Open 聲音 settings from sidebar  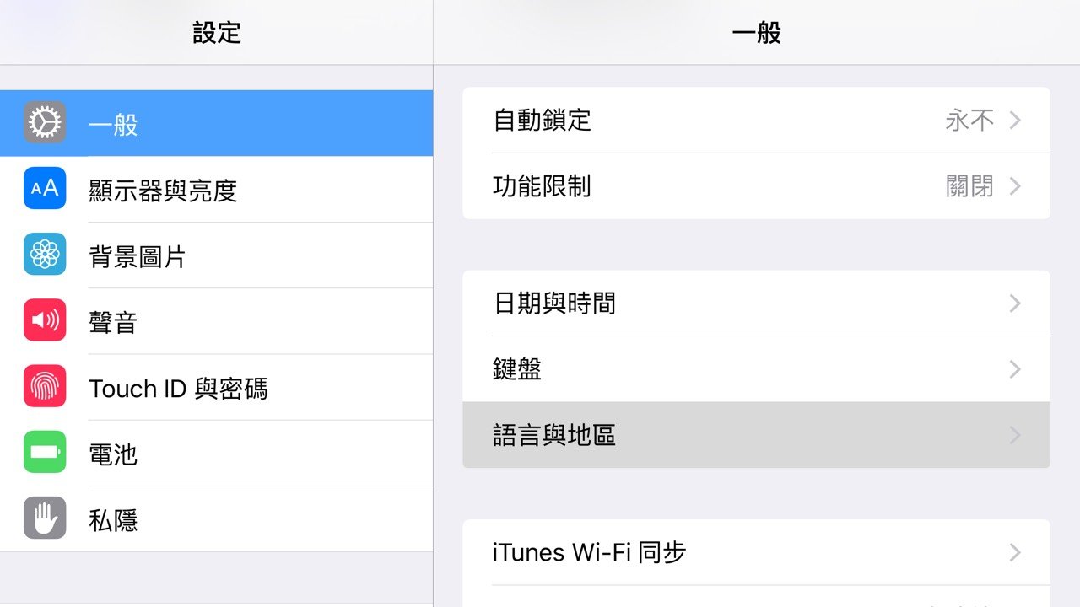(113, 322)
